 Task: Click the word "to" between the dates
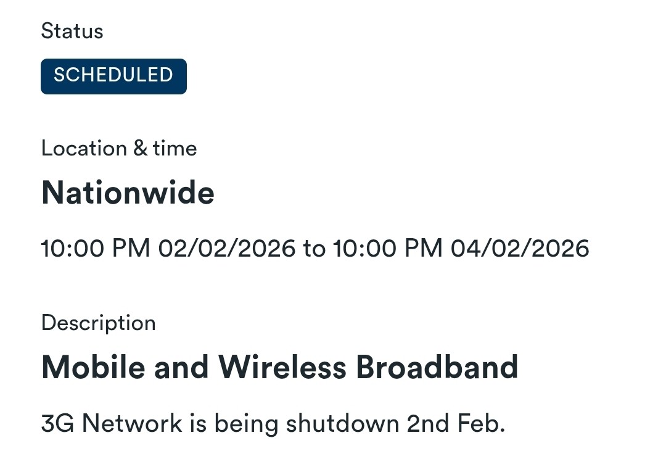click(314, 249)
